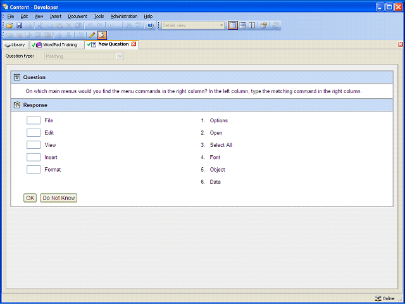Click the Select All item
Screen dimensions: 405x304
click(x=221, y=145)
